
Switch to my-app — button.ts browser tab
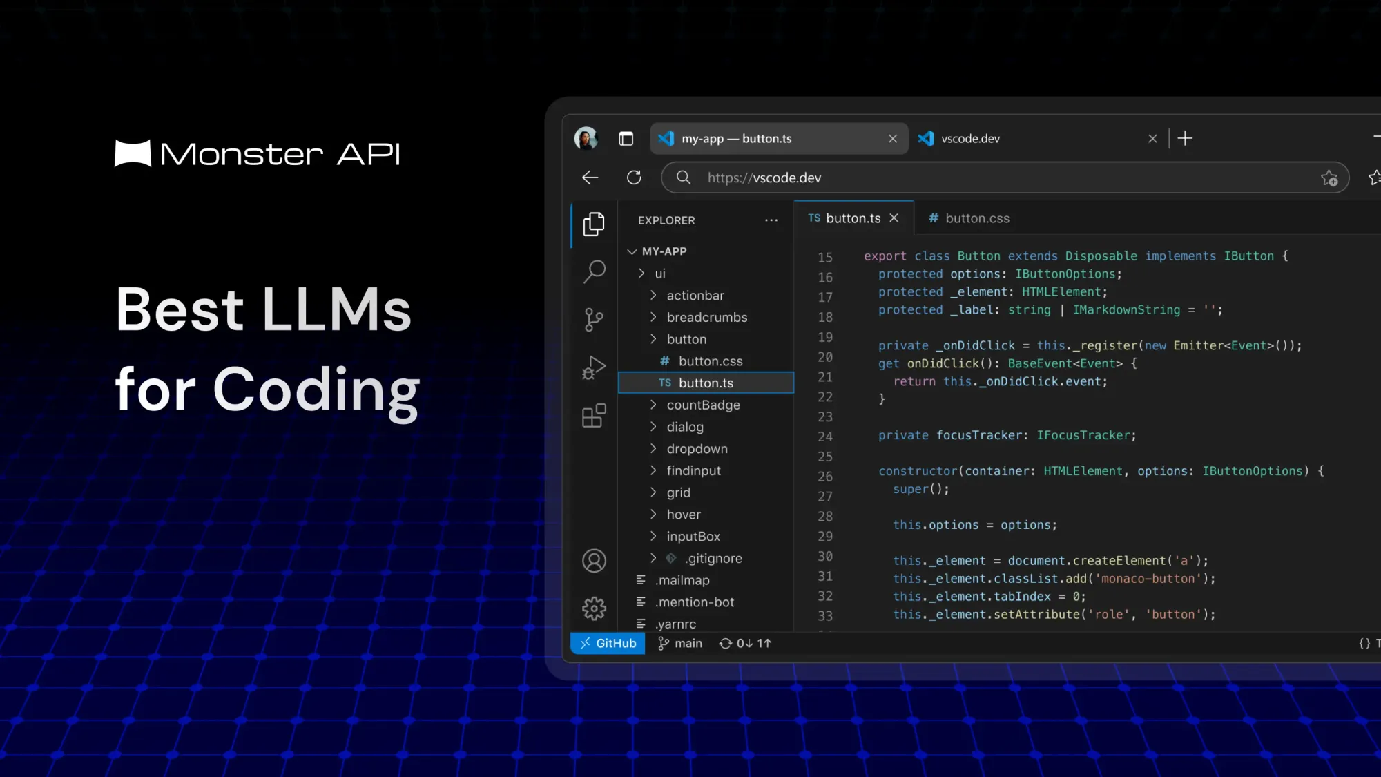pyautogui.click(x=779, y=139)
